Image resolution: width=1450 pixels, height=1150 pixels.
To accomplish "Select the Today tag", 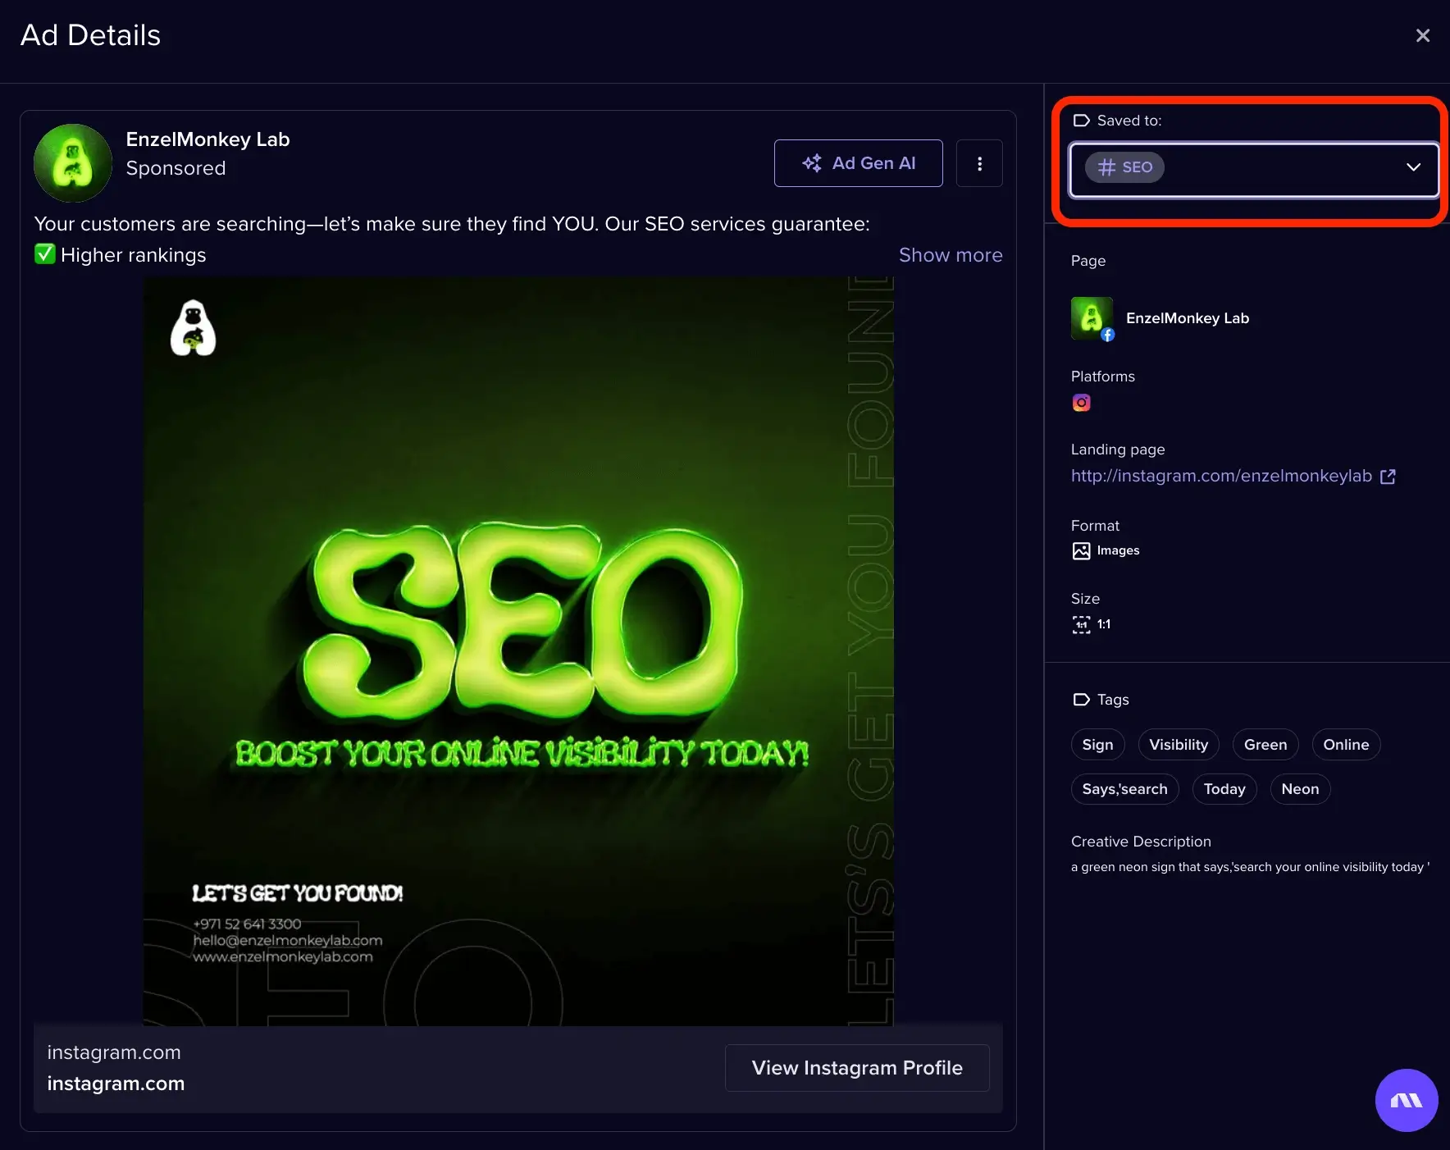I will (1224, 789).
